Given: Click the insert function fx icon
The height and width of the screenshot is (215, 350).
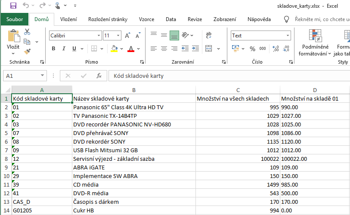Looking at the screenshot, I should pos(99,76).
